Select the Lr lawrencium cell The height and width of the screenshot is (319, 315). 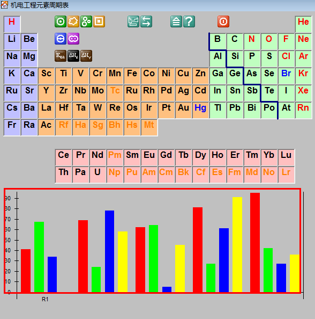click(286, 175)
